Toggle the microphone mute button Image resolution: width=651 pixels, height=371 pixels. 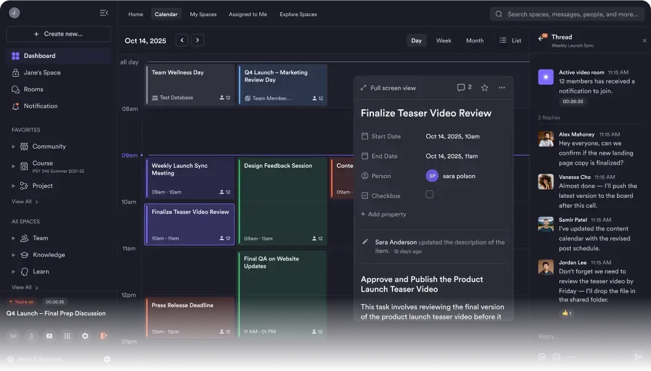coord(31,336)
